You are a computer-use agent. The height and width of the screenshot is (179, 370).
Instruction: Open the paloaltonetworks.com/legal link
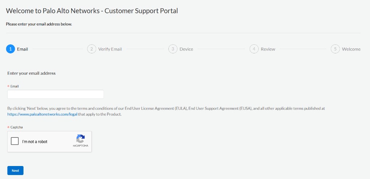pos(42,115)
